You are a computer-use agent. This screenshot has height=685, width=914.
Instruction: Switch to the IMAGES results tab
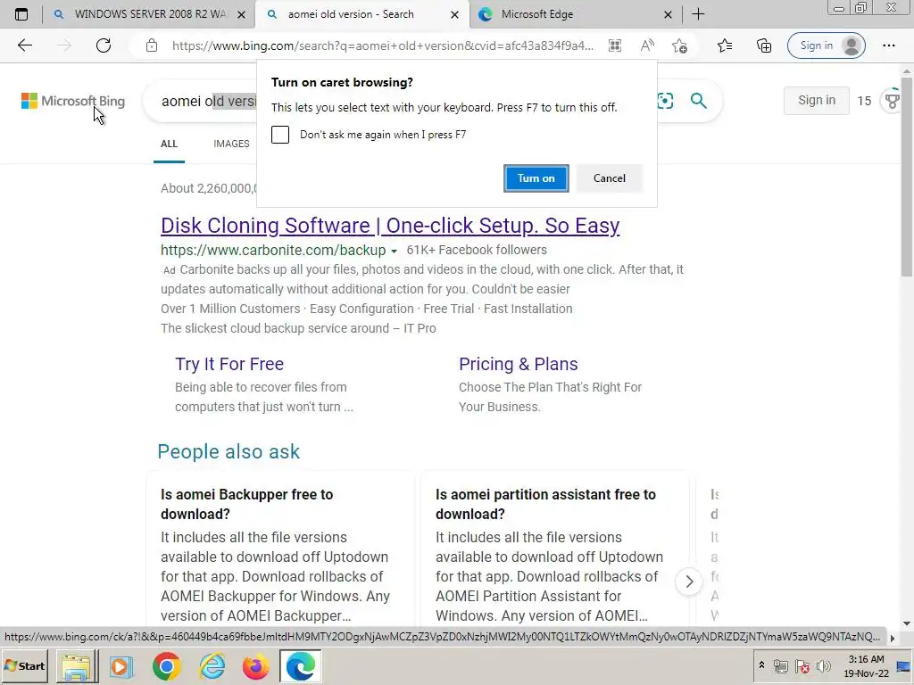[x=231, y=144]
